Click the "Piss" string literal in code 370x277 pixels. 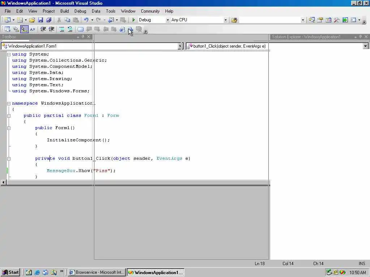click(x=102, y=171)
